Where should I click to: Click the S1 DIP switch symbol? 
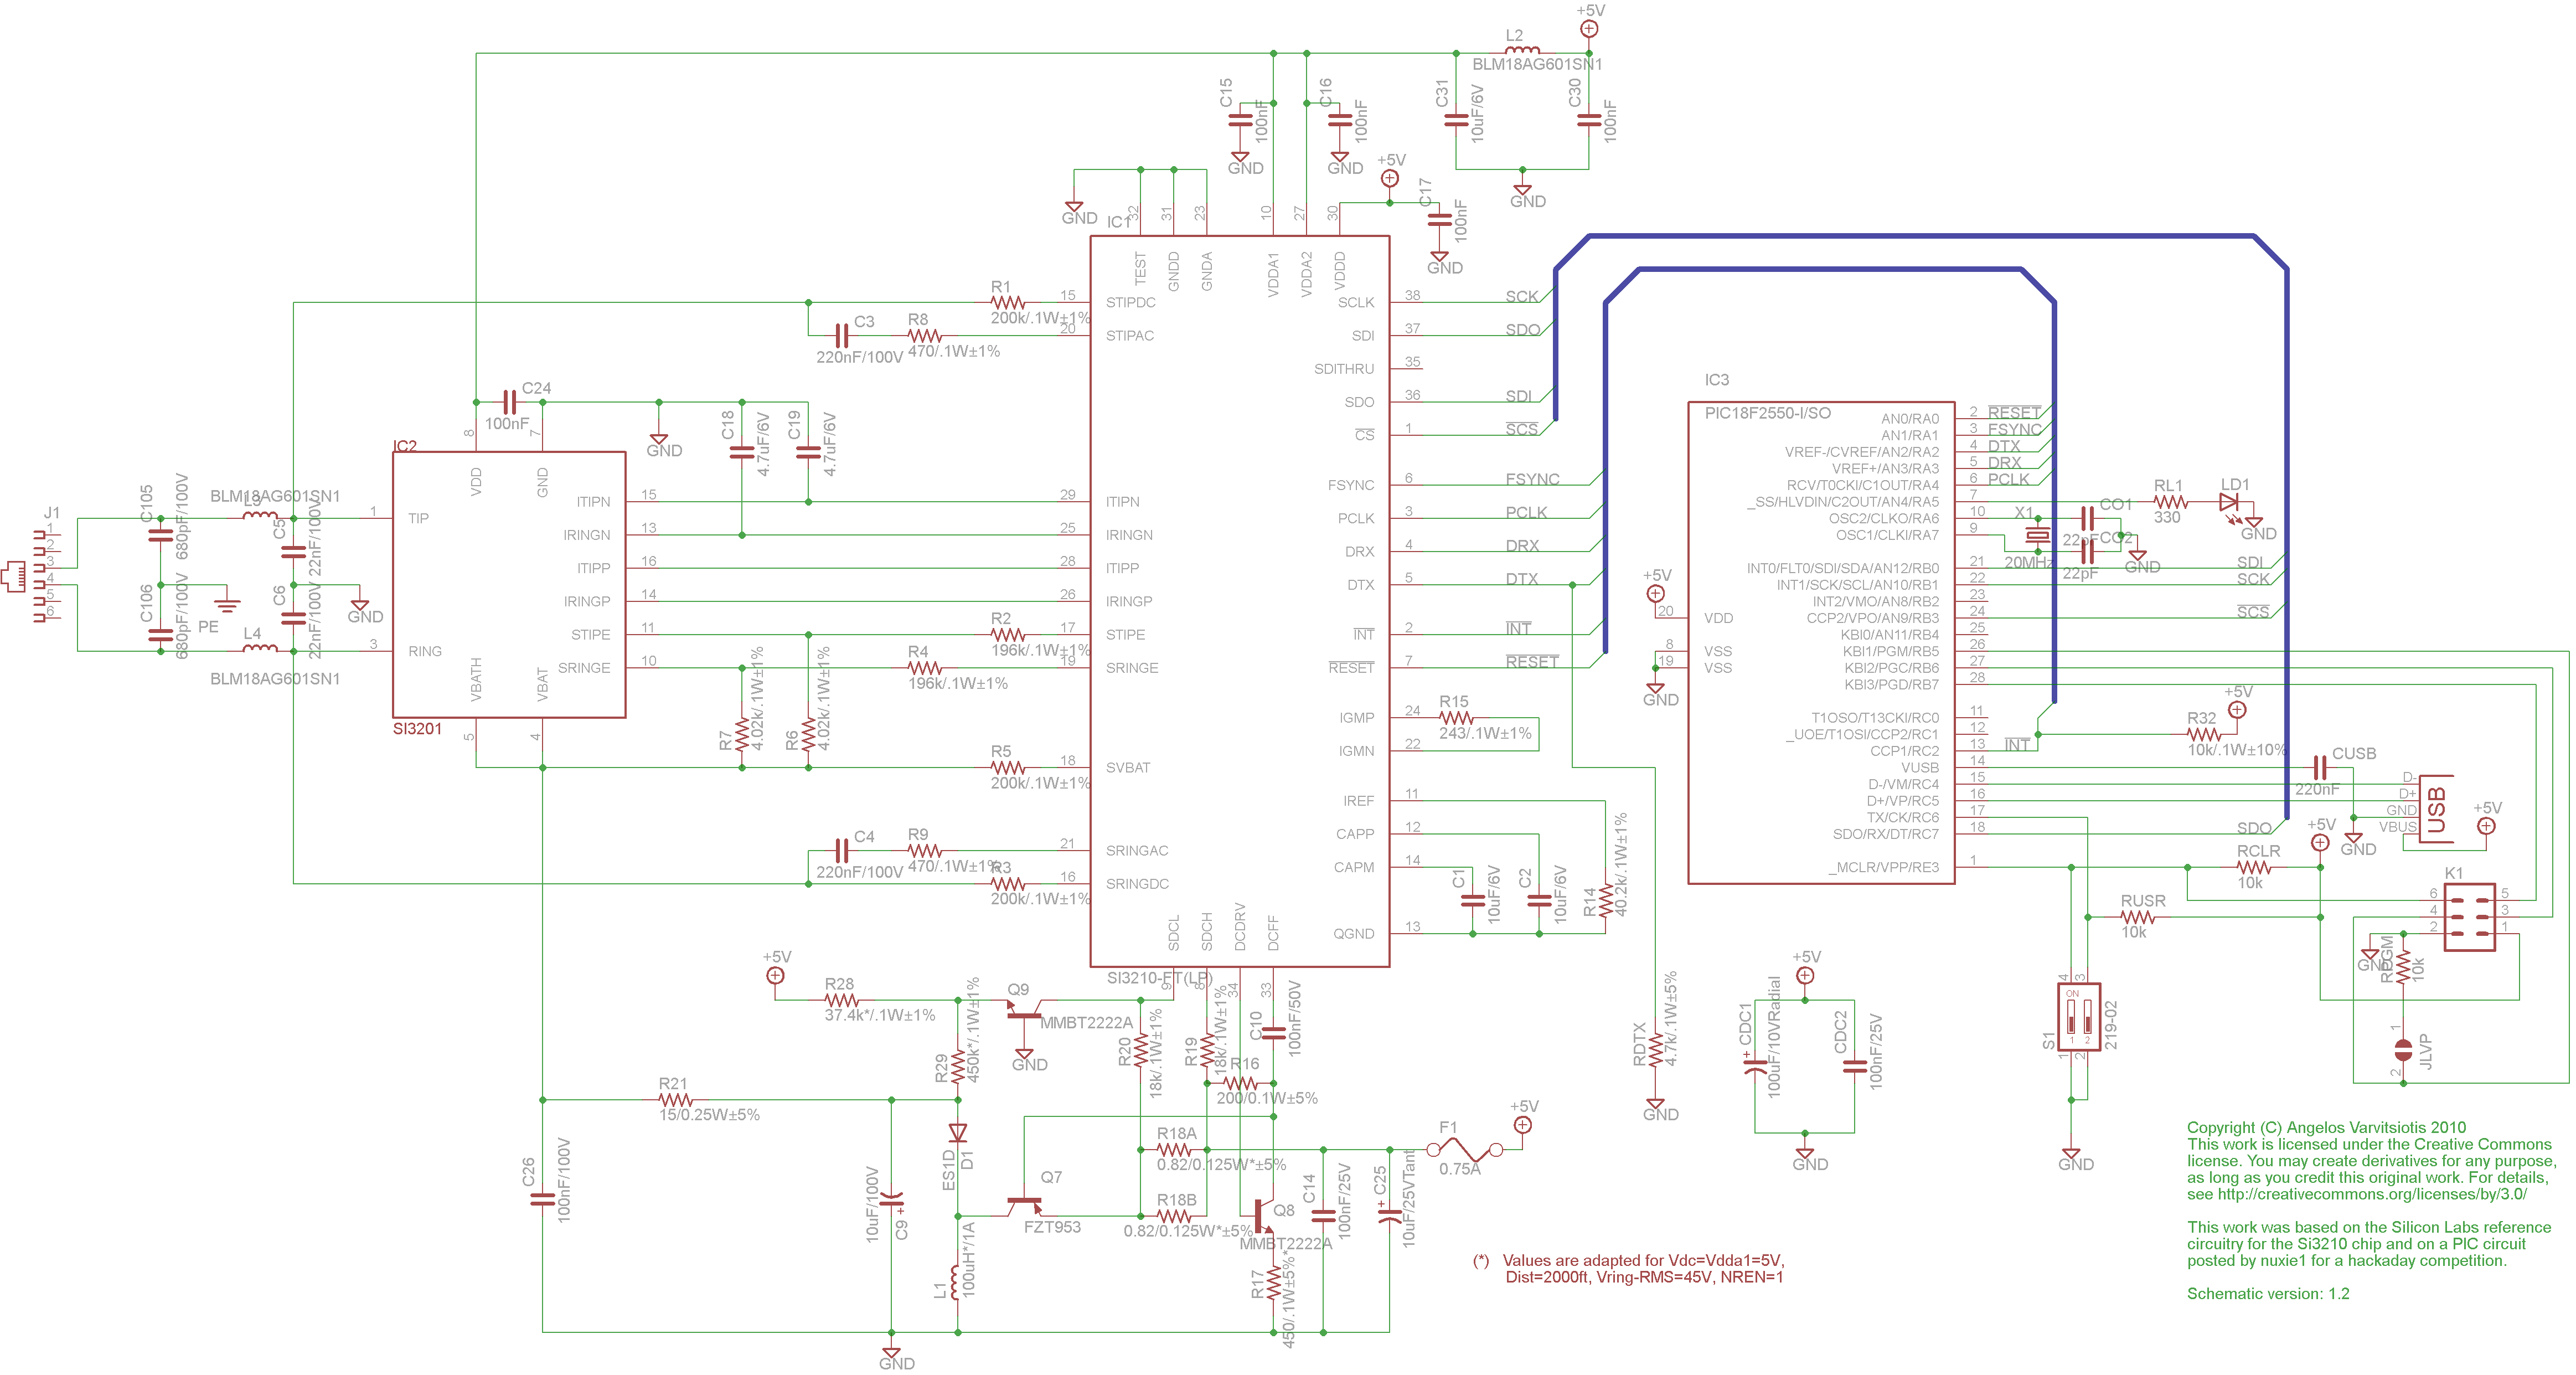tap(2079, 1017)
